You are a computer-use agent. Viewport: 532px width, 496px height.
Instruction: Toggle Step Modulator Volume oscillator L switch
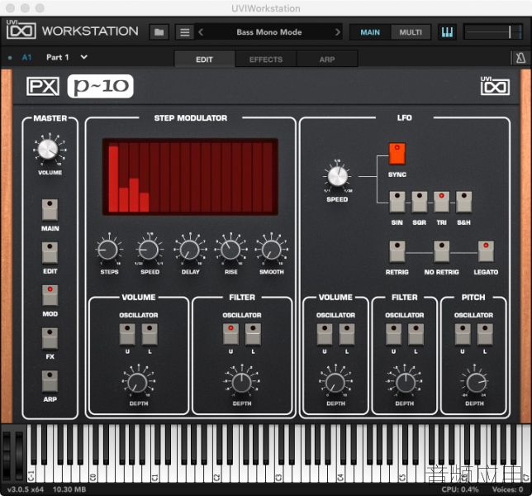(150, 334)
